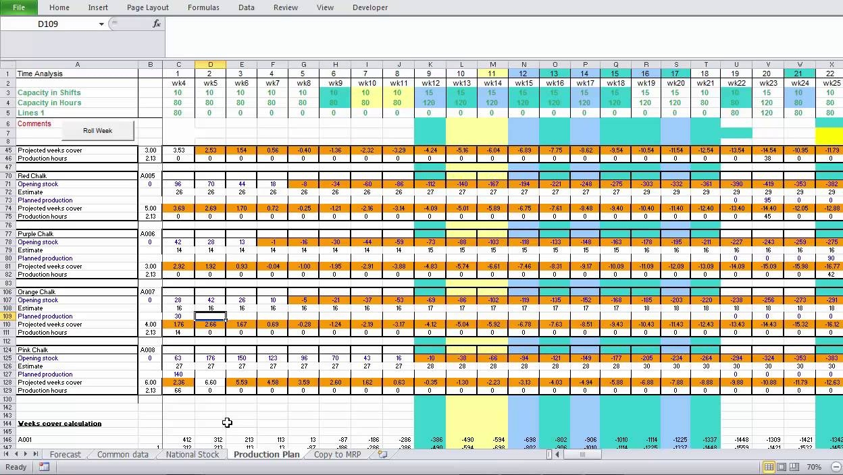
Task: Click the Insert Worksheet icon after Copy to MRP
Action: 382,455
